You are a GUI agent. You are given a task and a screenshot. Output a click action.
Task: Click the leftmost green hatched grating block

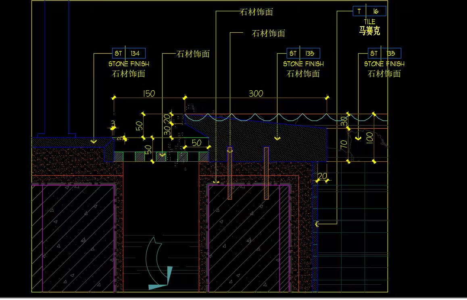[x=118, y=156]
